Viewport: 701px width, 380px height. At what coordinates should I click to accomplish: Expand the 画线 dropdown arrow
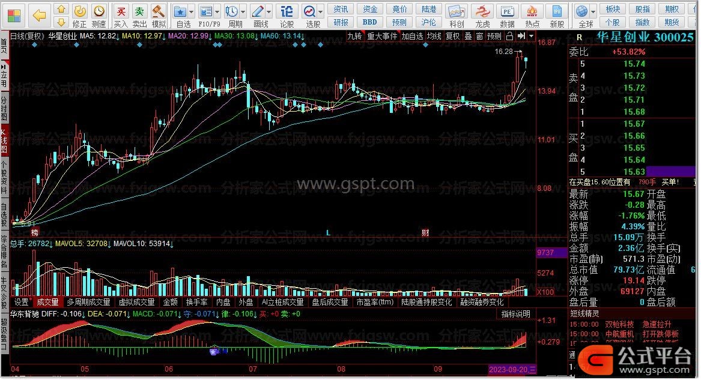pyautogui.click(x=270, y=11)
